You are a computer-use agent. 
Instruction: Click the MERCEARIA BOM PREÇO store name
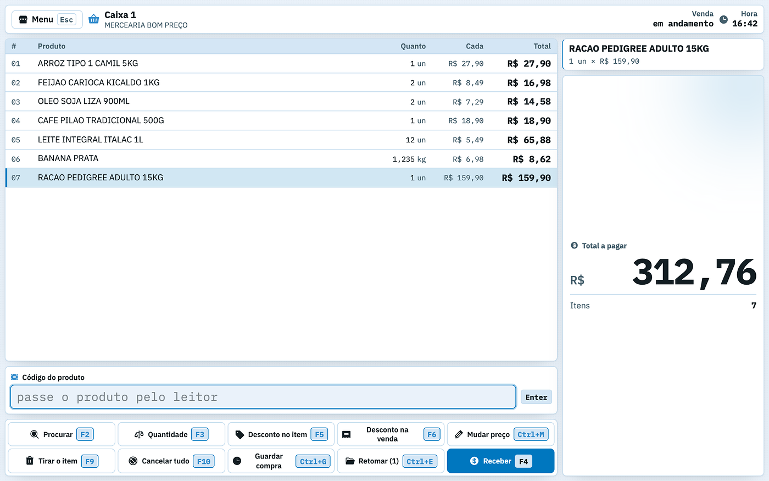(x=146, y=25)
